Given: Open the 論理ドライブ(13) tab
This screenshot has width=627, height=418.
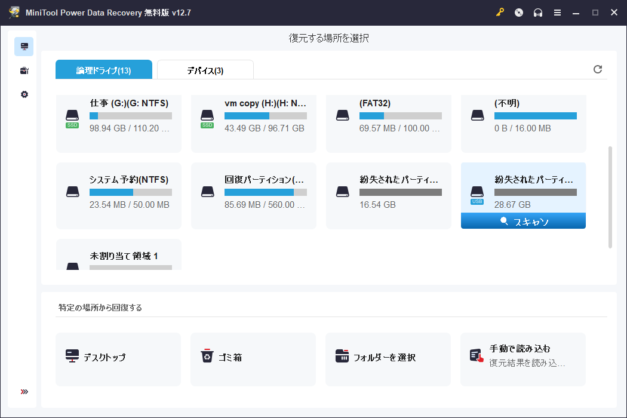Looking at the screenshot, I should pos(104,69).
